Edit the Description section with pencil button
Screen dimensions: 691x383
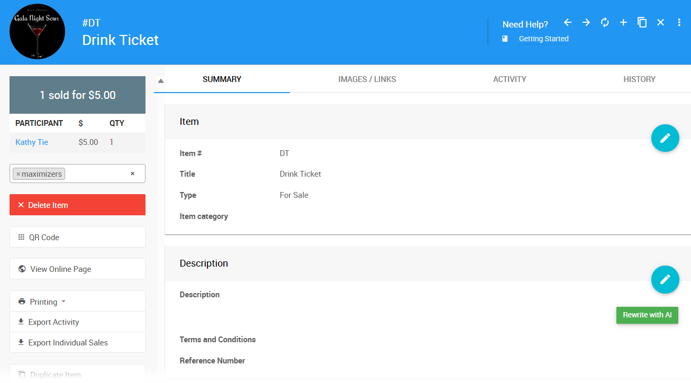(x=665, y=279)
